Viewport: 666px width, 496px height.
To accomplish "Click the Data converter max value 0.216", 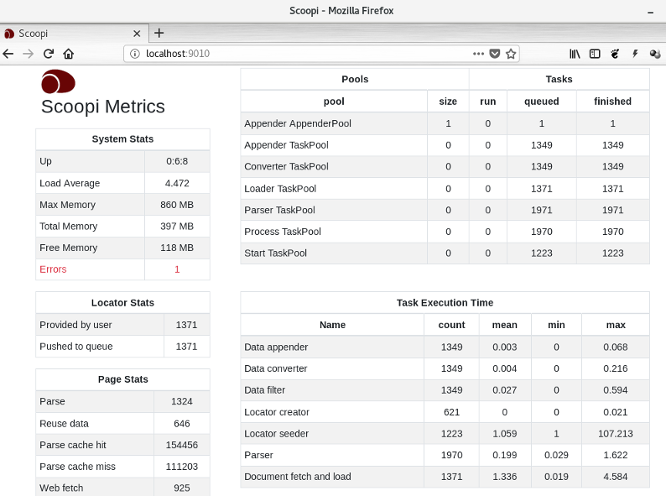I will (x=615, y=368).
